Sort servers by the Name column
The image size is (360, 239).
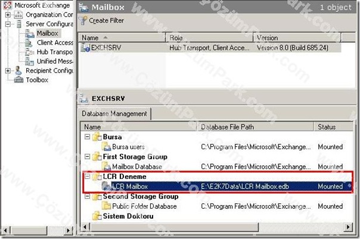click(122, 38)
